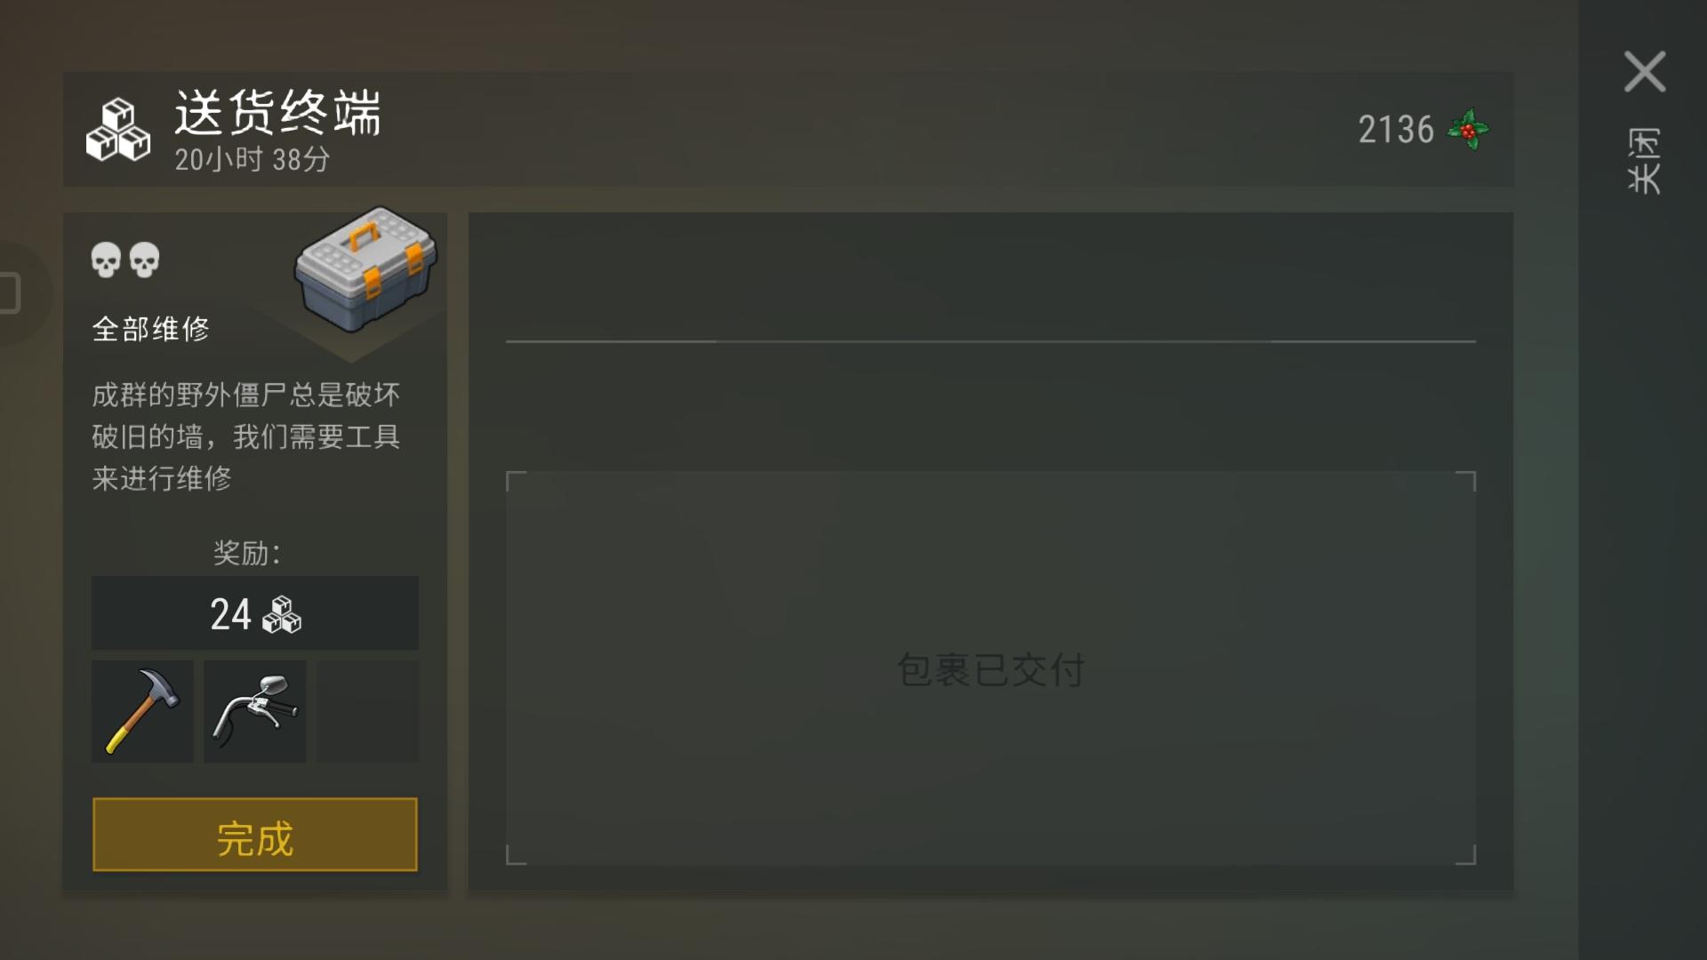
Task: Tap the 24 reward amount box
Action: 255,613
